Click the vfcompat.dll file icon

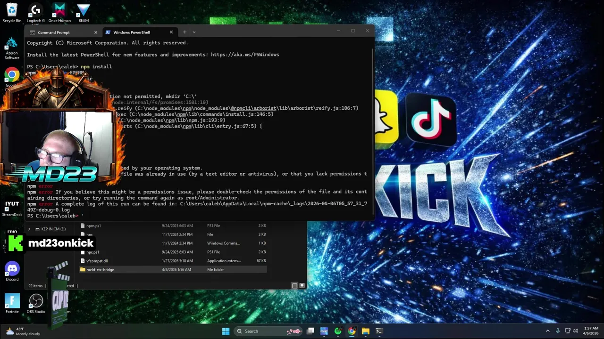(83, 261)
